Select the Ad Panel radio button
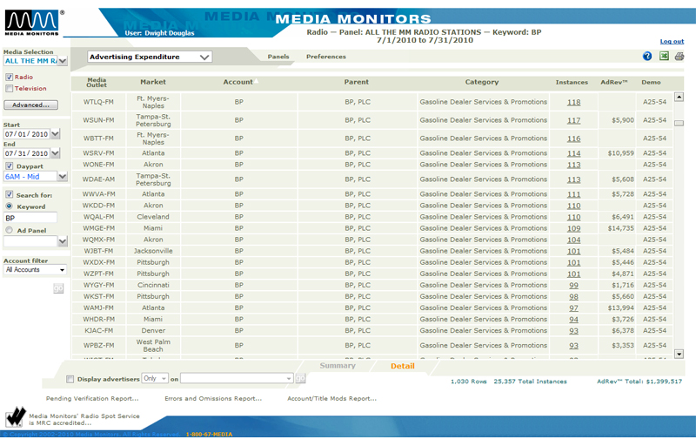Viewport: 696px width, 446px height. click(x=10, y=231)
